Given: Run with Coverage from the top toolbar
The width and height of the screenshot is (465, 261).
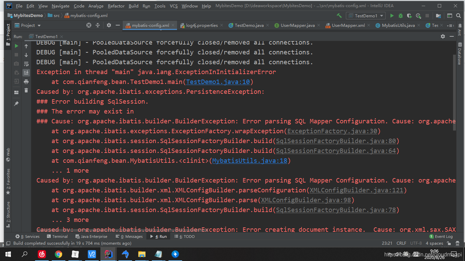Looking at the screenshot, I should point(410,16).
